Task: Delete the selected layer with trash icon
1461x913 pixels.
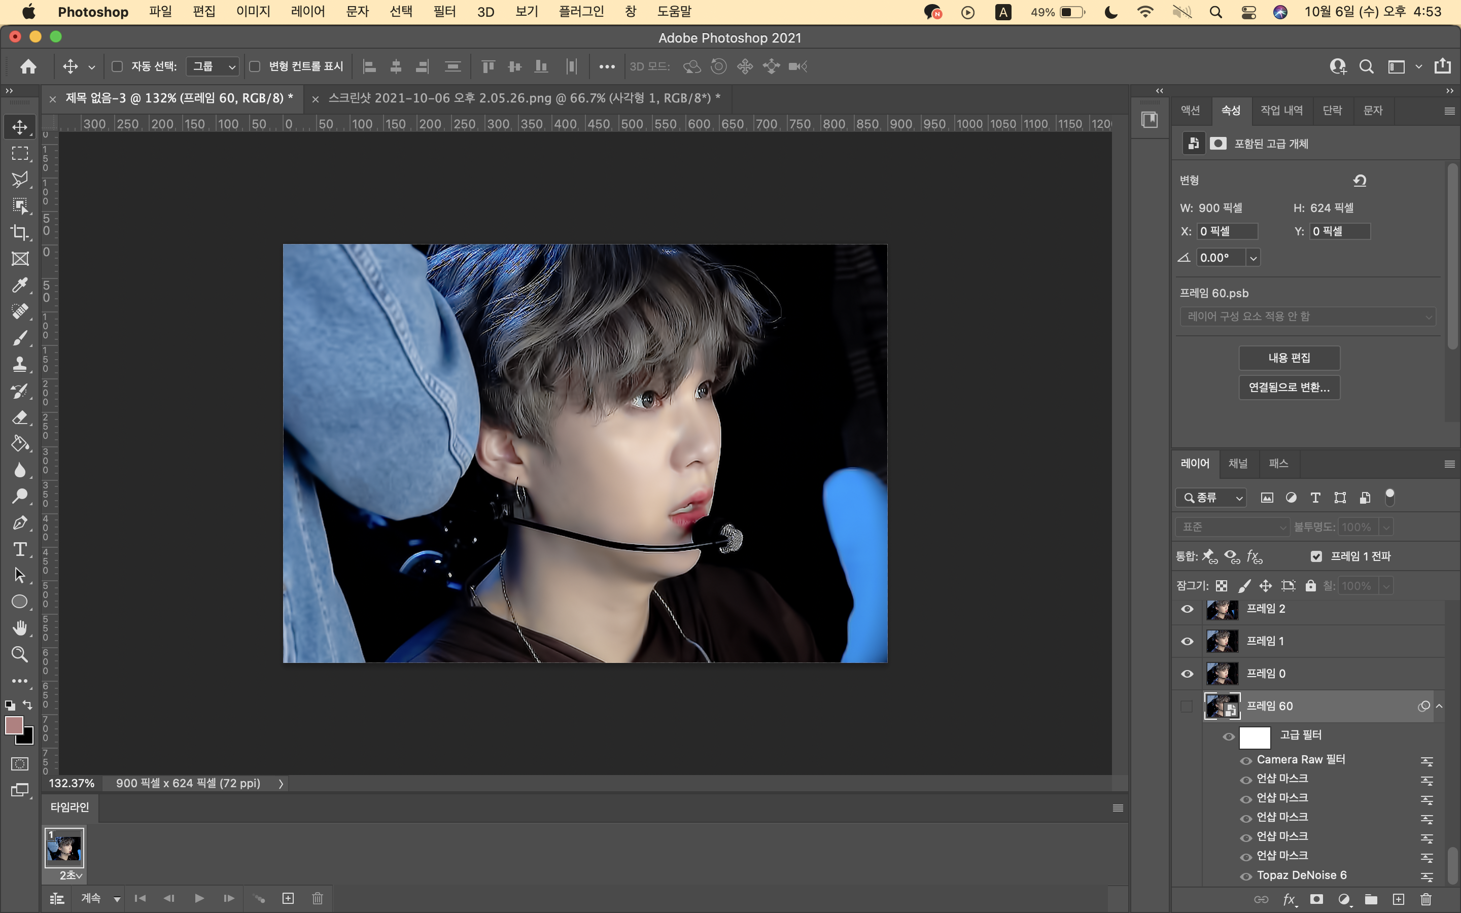Action: [x=1425, y=900]
